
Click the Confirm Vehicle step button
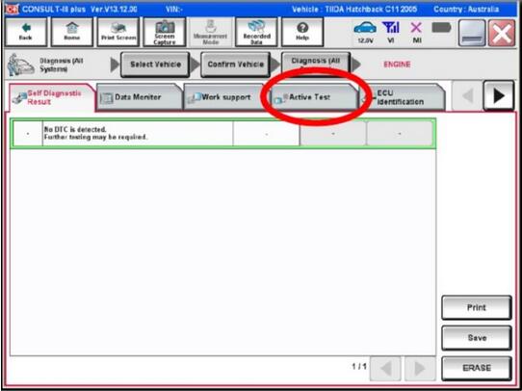pyautogui.click(x=236, y=65)
